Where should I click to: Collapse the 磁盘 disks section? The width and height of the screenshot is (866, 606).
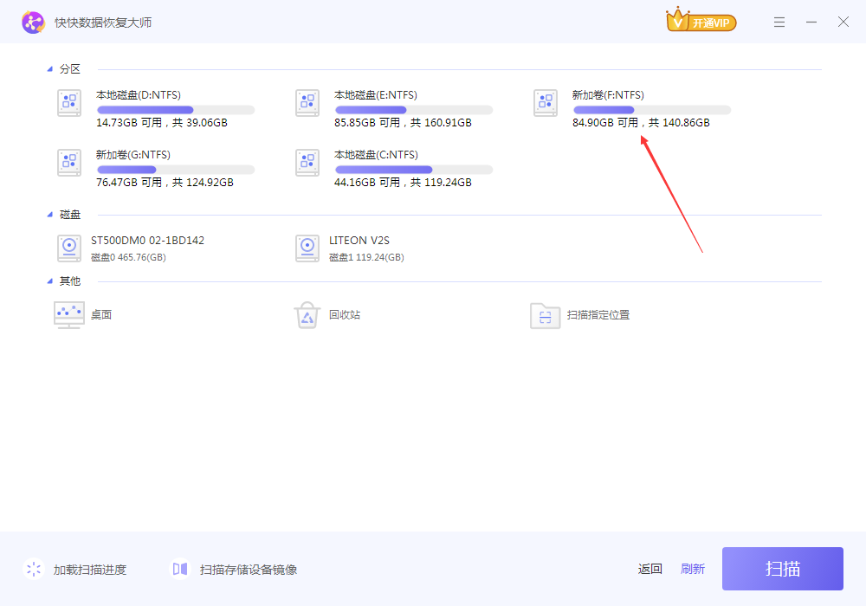tap(50, 215)
